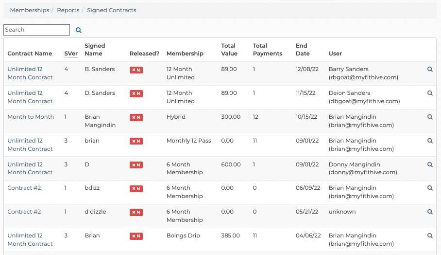Click the d dizzle signed name cell
This screenshot has width=441, height=255.
[x=95, y=212]
